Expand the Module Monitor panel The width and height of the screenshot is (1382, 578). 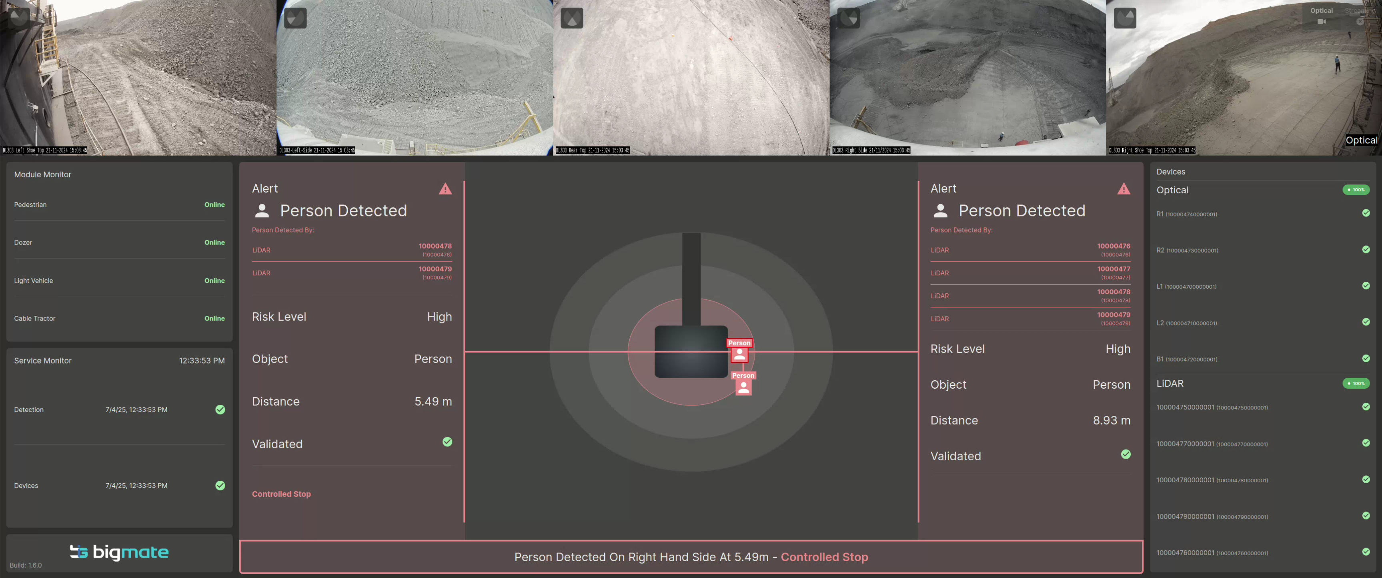pyautogui.click(x=43, y=175)
